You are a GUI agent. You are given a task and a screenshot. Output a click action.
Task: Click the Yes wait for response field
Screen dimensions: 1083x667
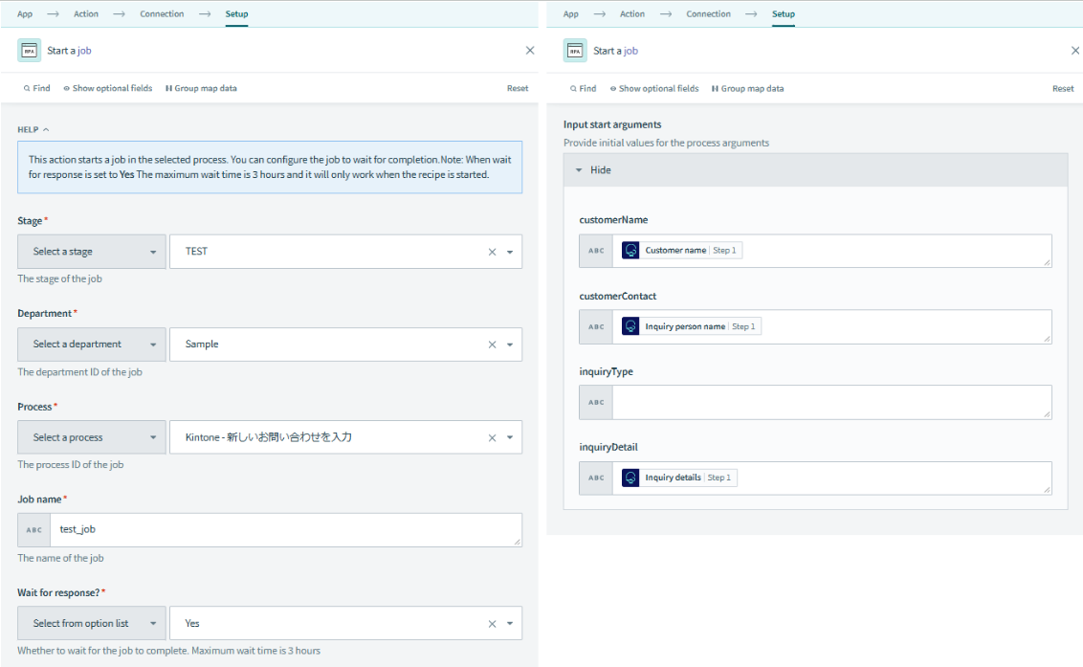(x=346, y=623)
